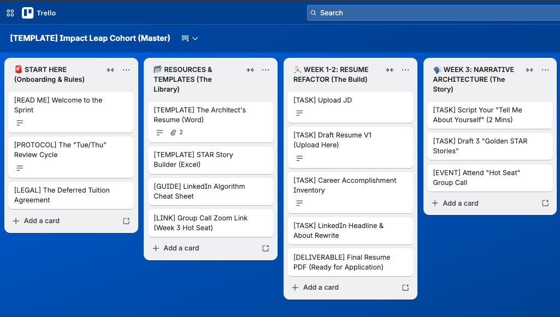
Task: Collapse the RESOURCES & TEMPLATES list
Action: coord(250,70)
